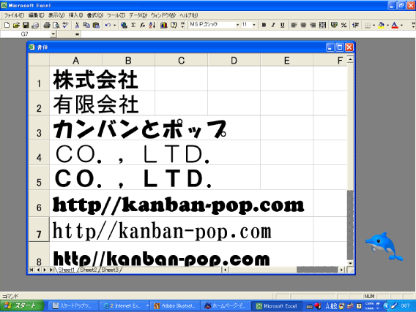Viewport: 416px width, 312px height.
Task: Click the Align Right icon
Action: (313, 25)
